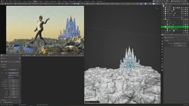Open Object Mode dropdown in right viewport
Screen dimensions: 189x106
tap(92, 4)
